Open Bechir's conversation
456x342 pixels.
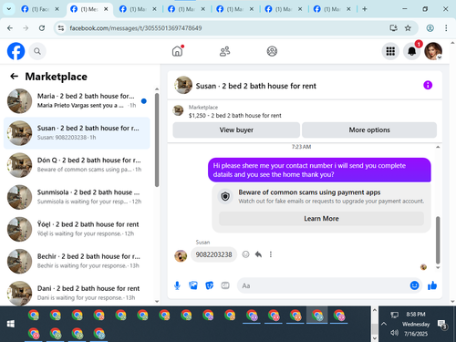click(77, 261)
